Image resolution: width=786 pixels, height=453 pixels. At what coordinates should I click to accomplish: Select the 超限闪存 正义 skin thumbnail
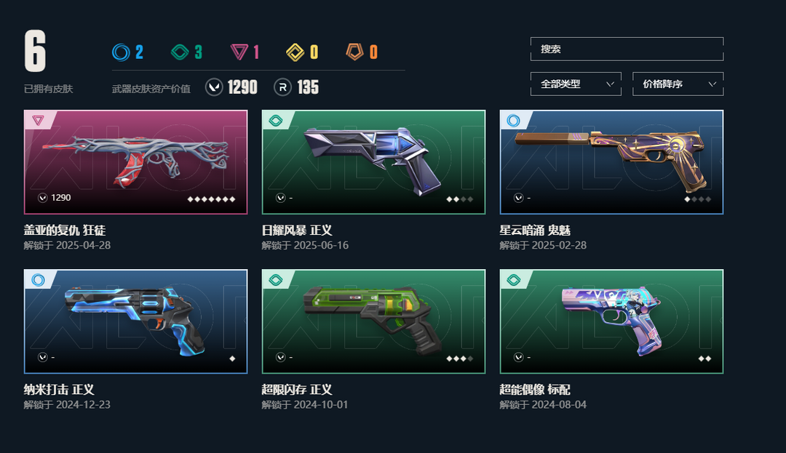click(x=373, y=321)
